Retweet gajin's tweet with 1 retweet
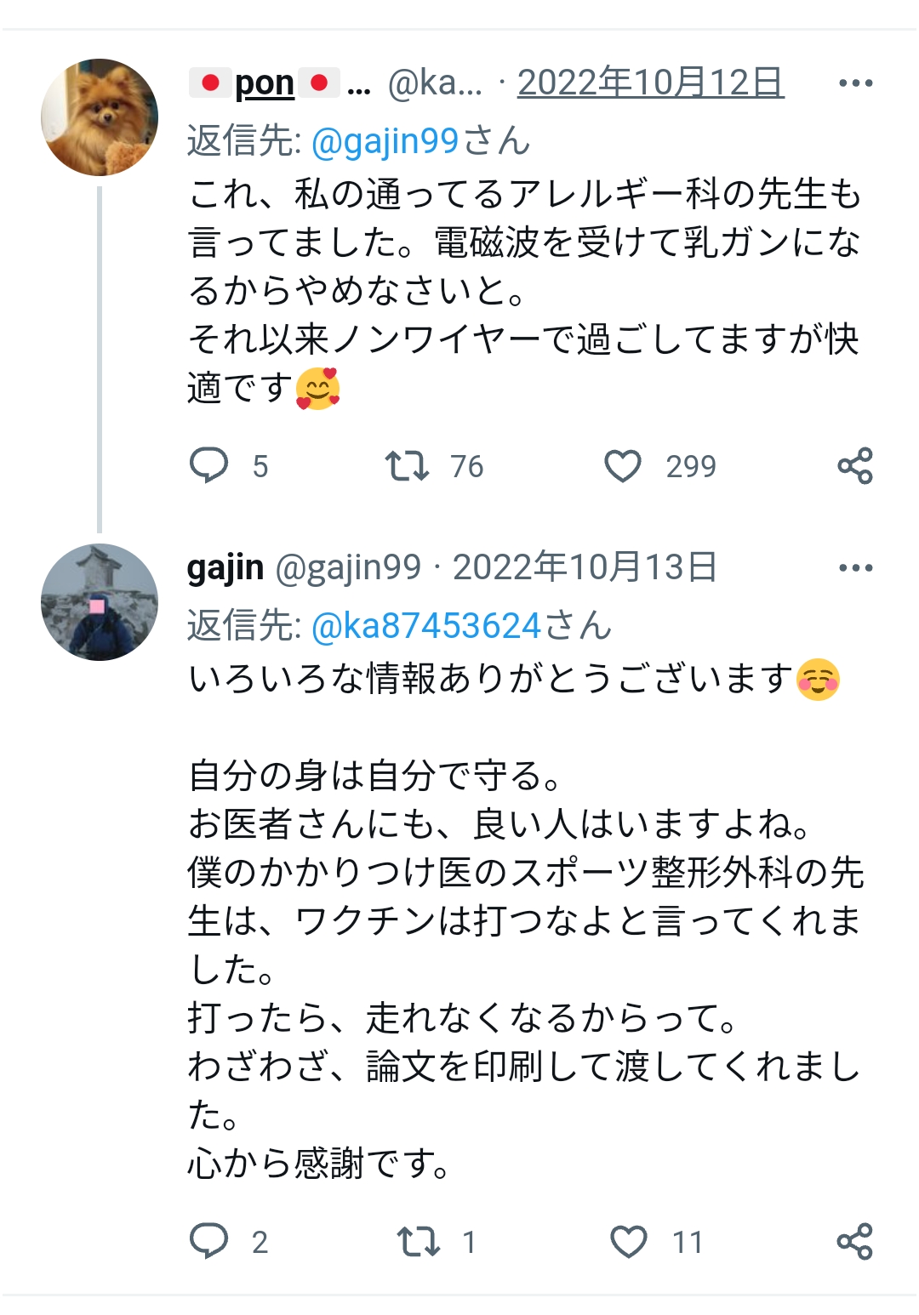The image size is (919, 1315). click(419, 1241)
